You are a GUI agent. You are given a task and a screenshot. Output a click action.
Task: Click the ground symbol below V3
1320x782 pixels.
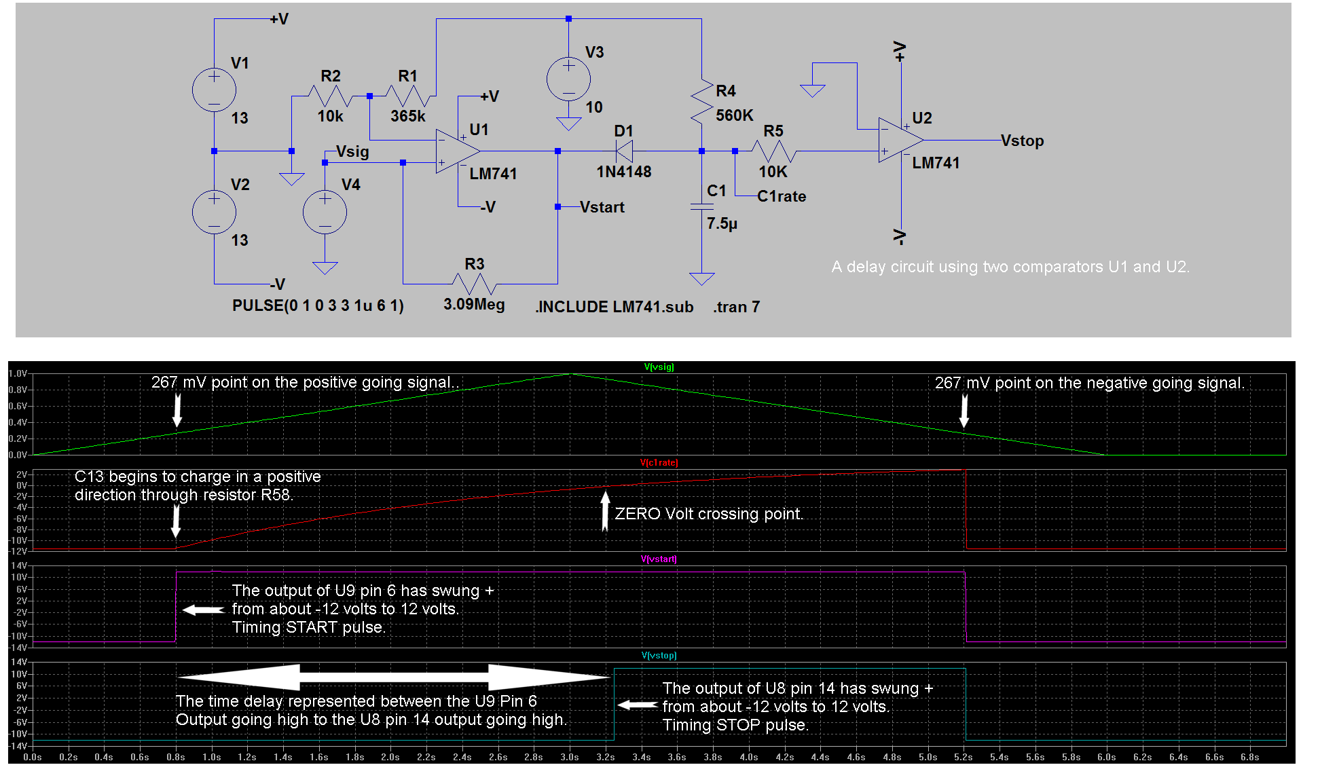pos(568,124)
